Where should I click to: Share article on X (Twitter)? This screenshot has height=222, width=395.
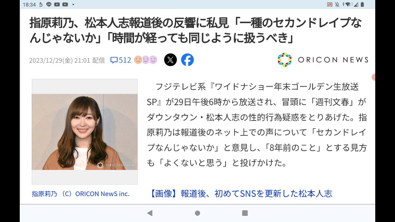[x=170, y=60]
